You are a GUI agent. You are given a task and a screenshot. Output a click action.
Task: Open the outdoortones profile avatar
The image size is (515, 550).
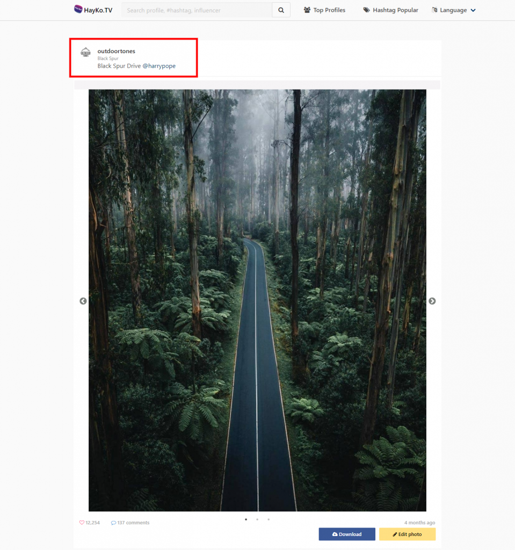click(x=85, y=52)
